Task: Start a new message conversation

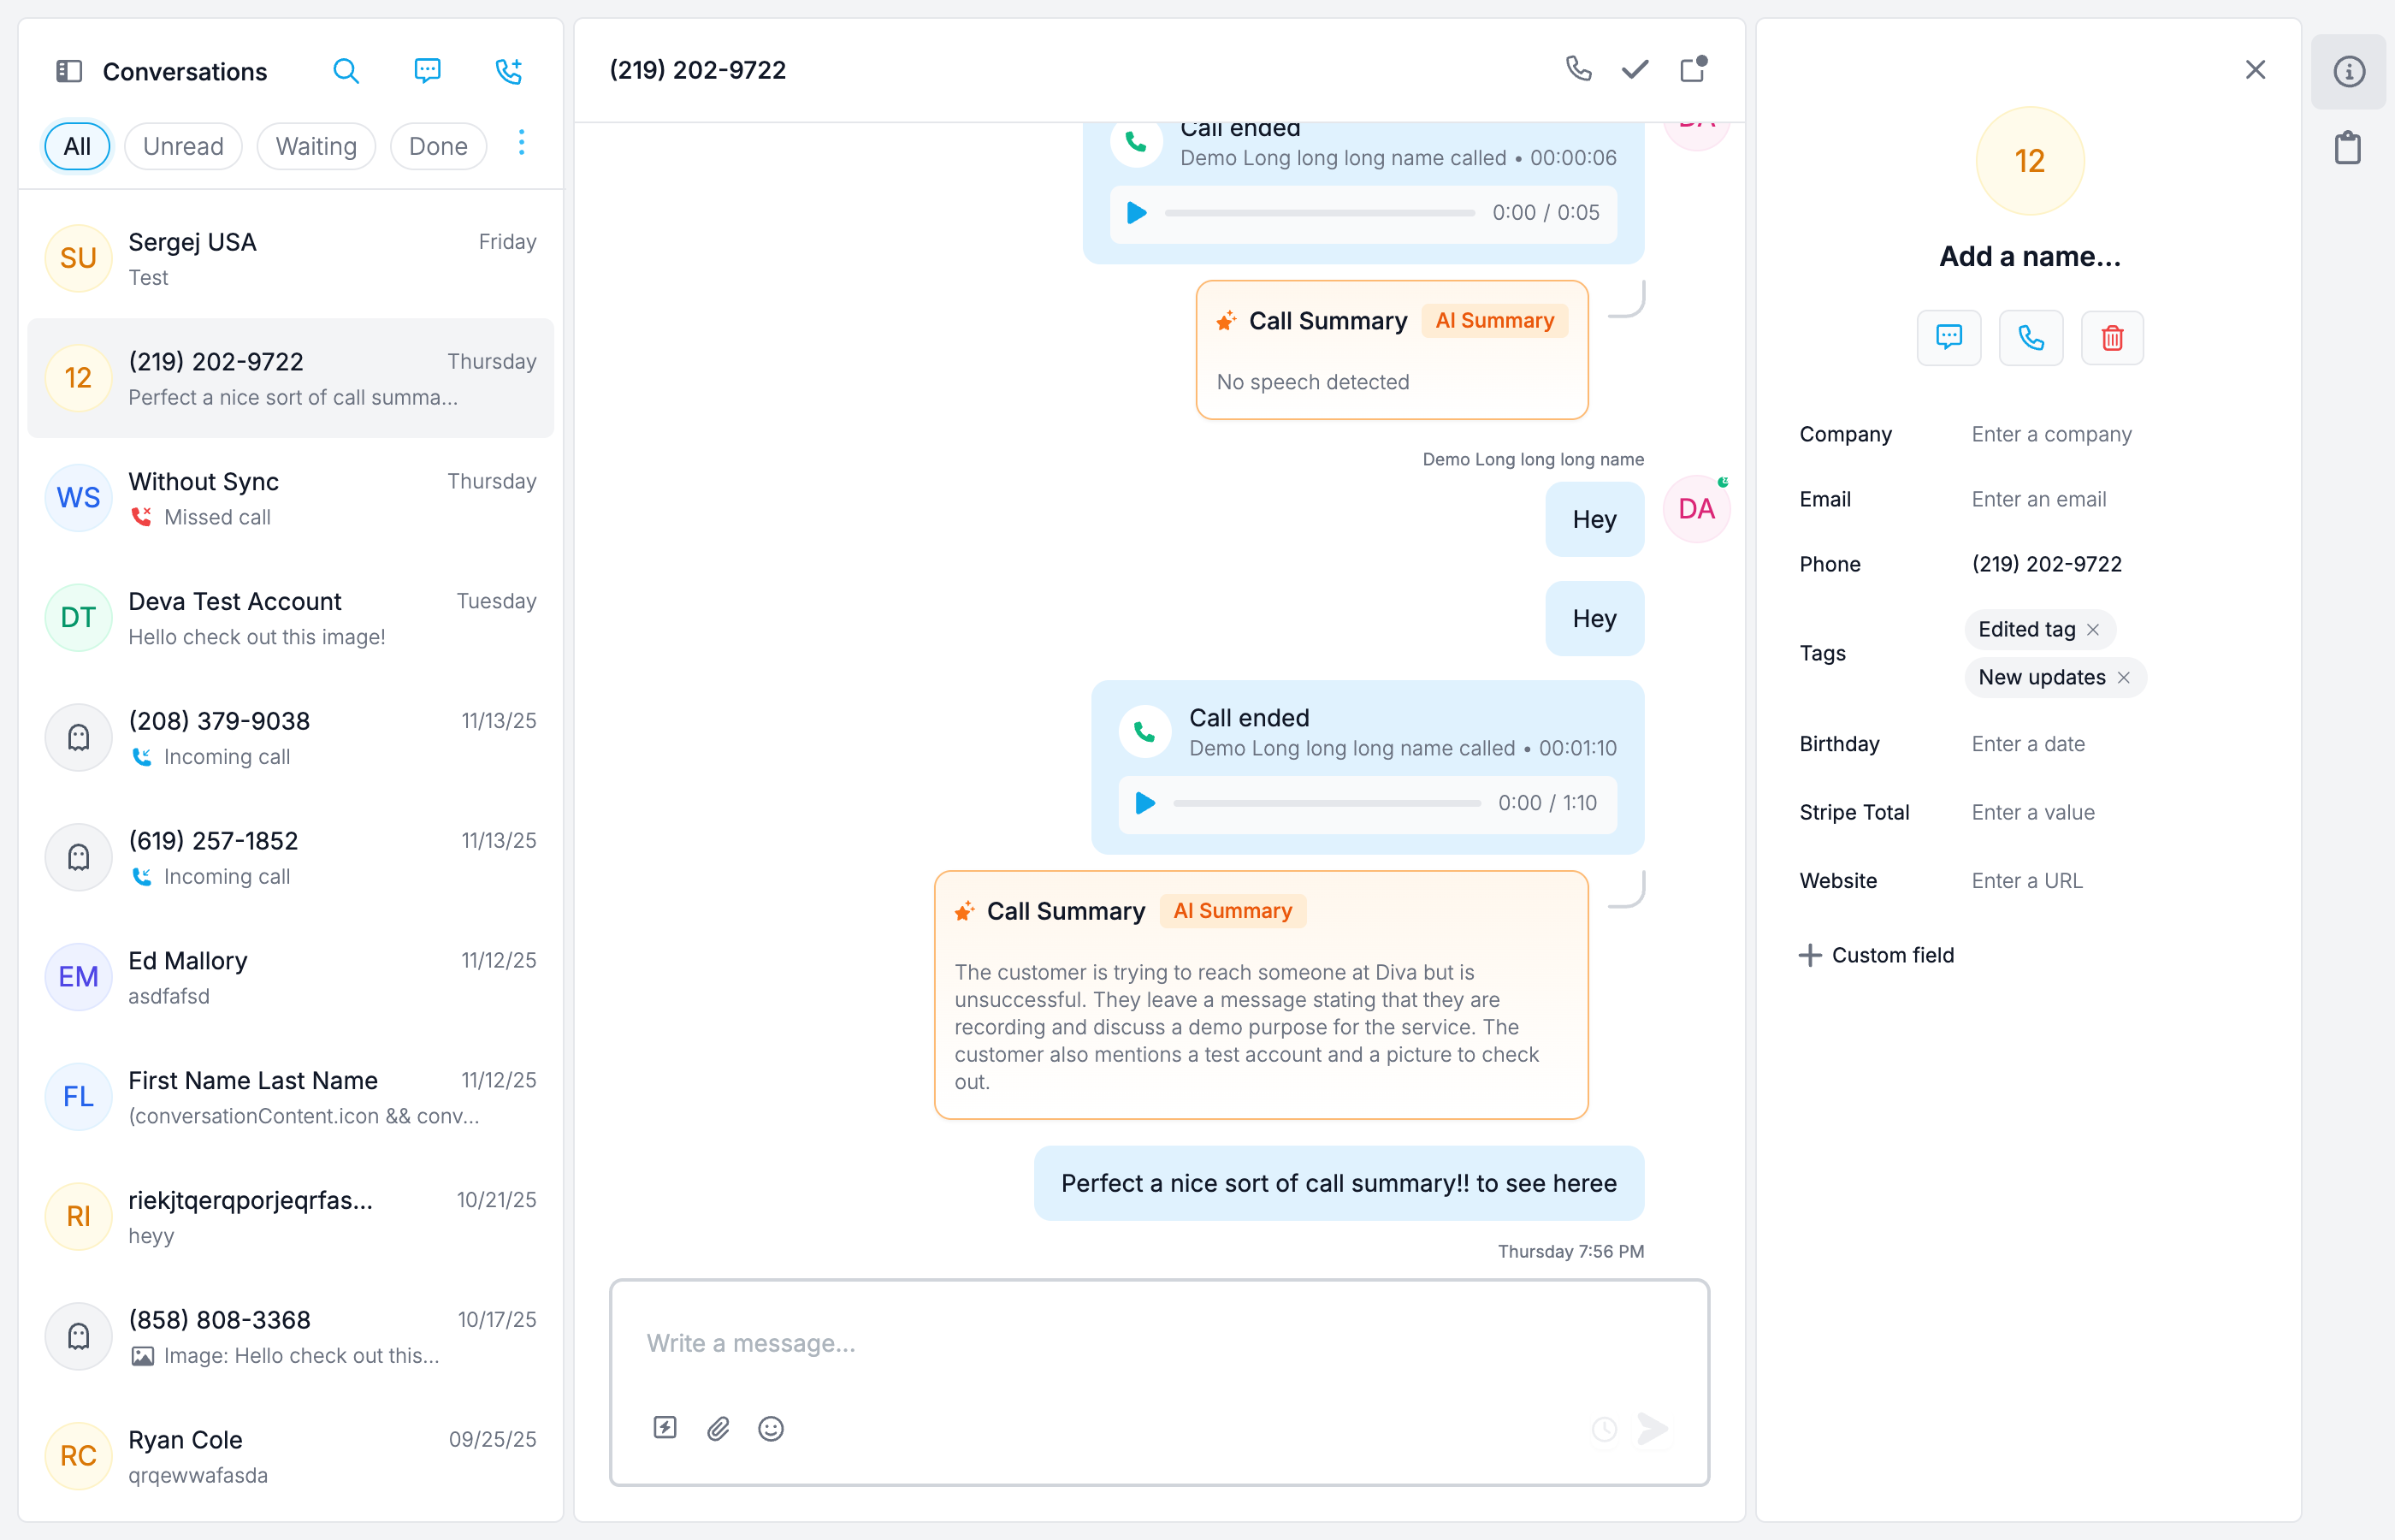Action: [x=428, y=71]
